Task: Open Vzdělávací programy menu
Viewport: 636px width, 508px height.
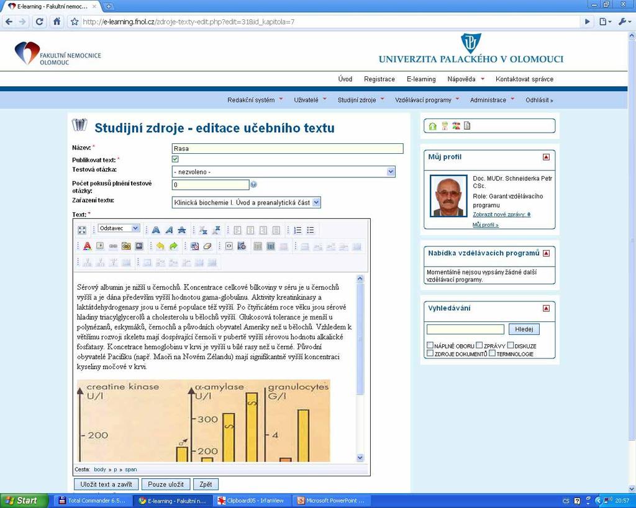Action: tap(427, 100)
